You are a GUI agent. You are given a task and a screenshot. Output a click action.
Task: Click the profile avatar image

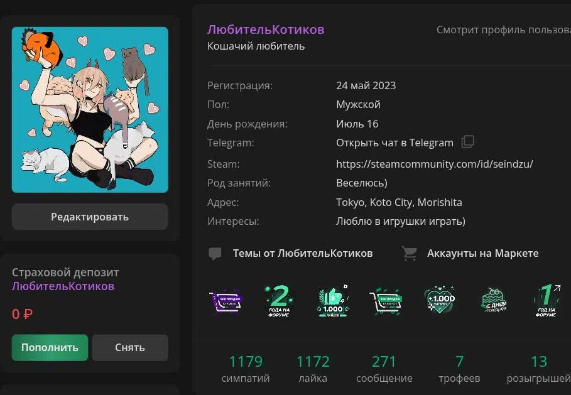pyautogui.click(x=90, y=109)
